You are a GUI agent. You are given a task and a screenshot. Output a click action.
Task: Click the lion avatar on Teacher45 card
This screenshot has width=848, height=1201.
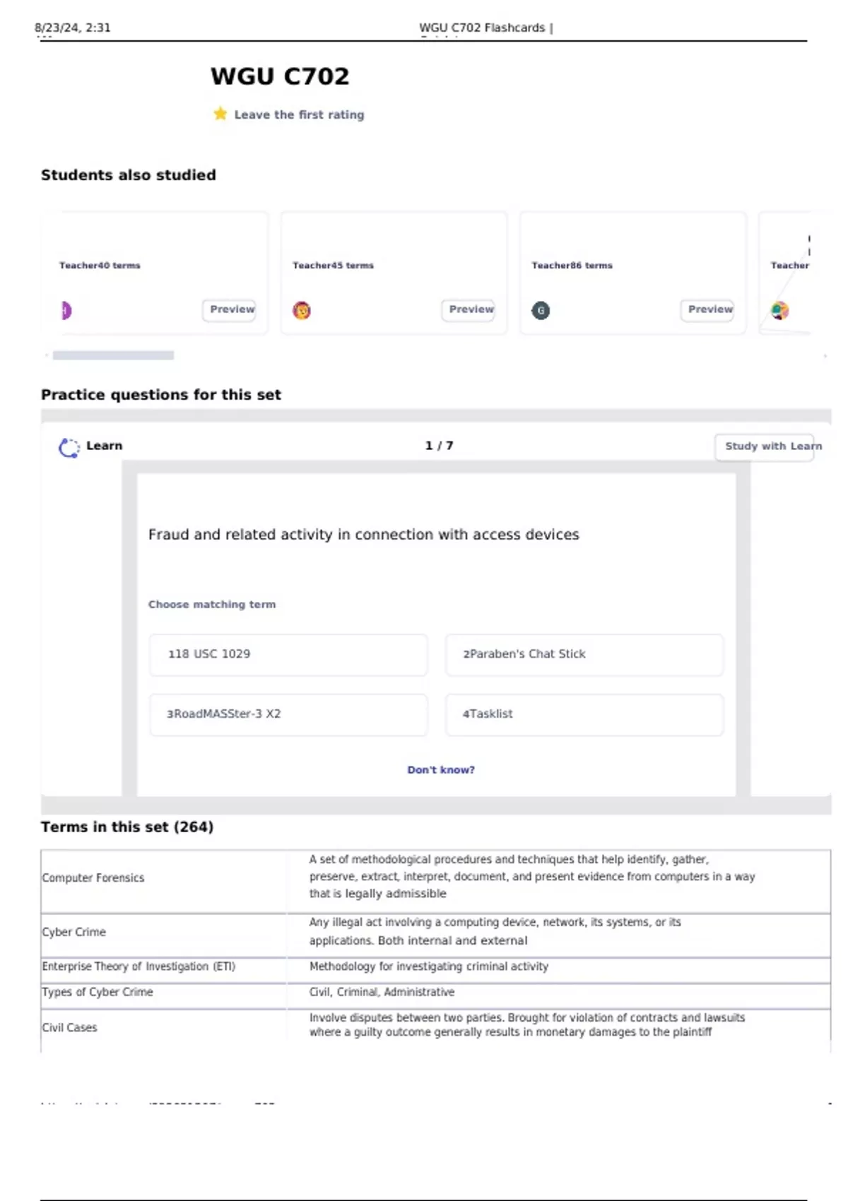pyautogui.click(x=302, y=310)
